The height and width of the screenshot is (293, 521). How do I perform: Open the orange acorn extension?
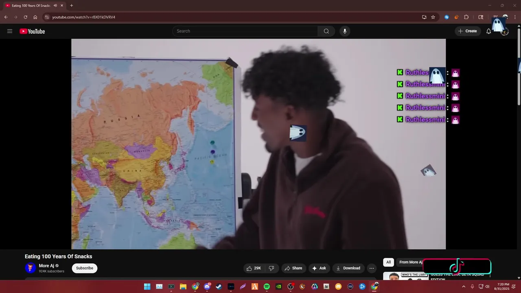tap(456, 17)
